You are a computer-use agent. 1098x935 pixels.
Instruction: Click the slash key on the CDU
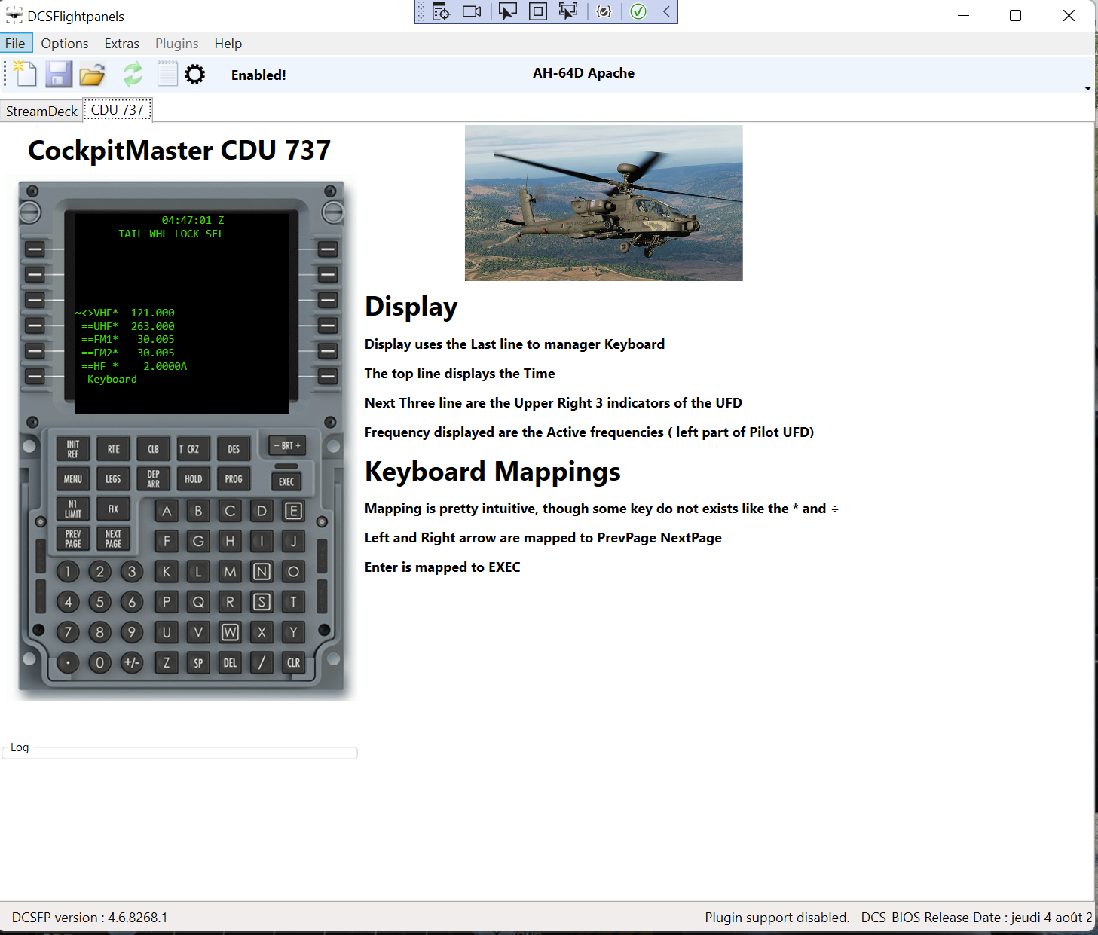point(262,663)
